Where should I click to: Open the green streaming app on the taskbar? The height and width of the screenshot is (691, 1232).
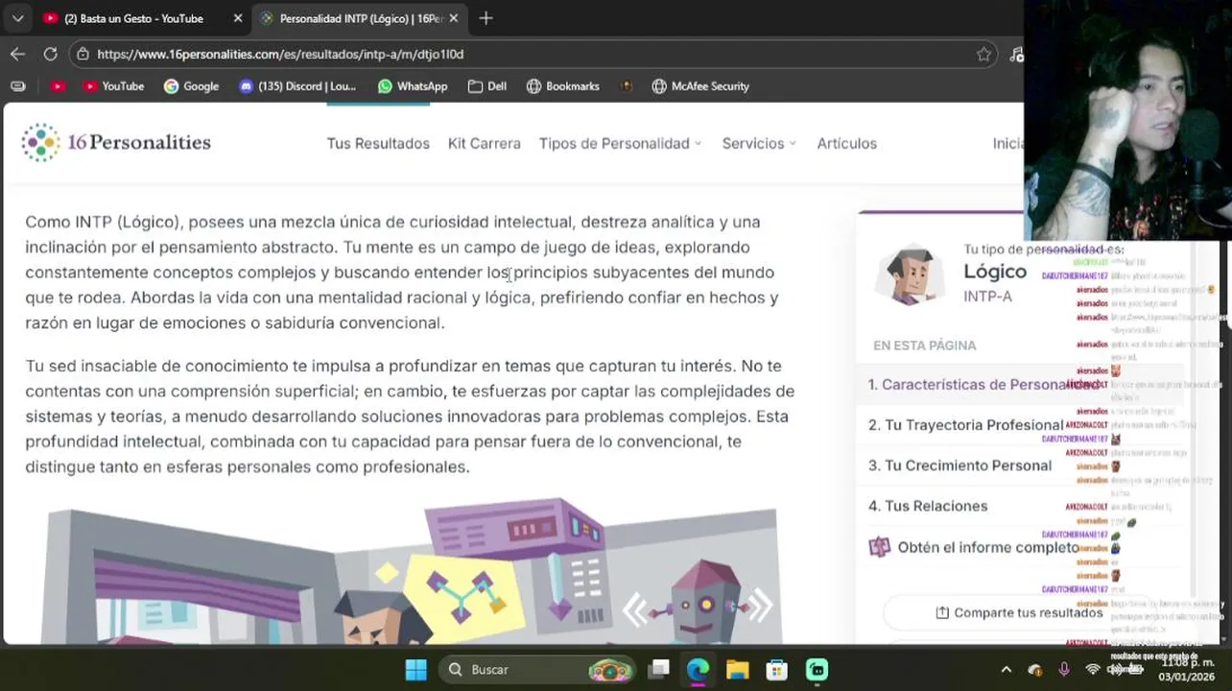tap(817, 669)
